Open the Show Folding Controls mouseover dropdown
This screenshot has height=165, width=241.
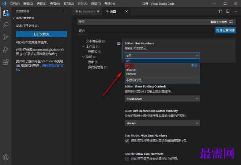tap(162, 99)
